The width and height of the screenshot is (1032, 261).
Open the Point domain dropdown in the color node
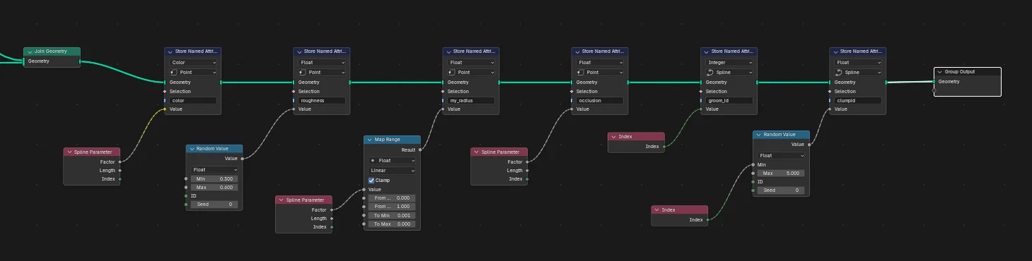[x=193, y=73]
